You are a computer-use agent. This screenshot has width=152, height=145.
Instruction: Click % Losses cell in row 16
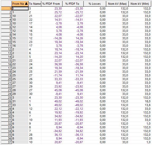click(x=95, y=64)
